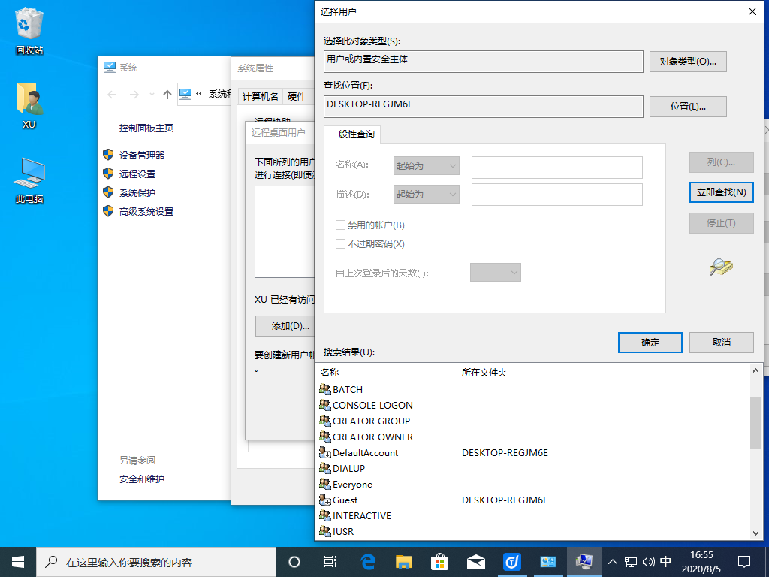Check the 禁用的帐户 checkbox
Screen dimensions: 769x577
coord(341,225)
